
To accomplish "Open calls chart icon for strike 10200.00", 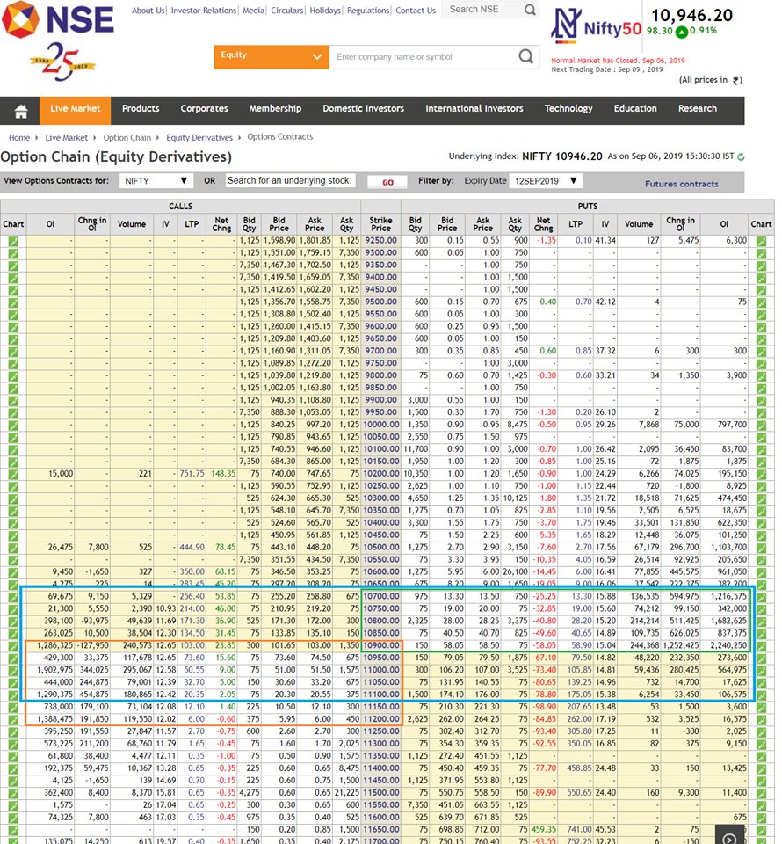I will [13, 474].
